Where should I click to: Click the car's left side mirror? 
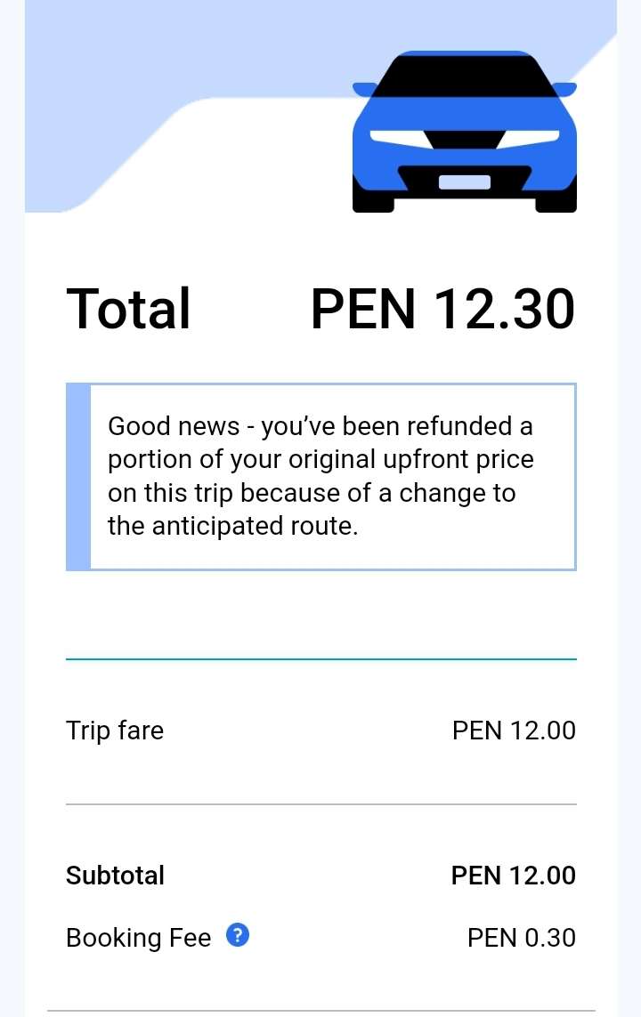[x=364, y=89]
